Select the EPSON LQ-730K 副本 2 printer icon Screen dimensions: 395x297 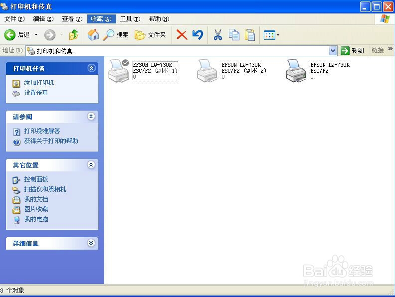point(207,71)
